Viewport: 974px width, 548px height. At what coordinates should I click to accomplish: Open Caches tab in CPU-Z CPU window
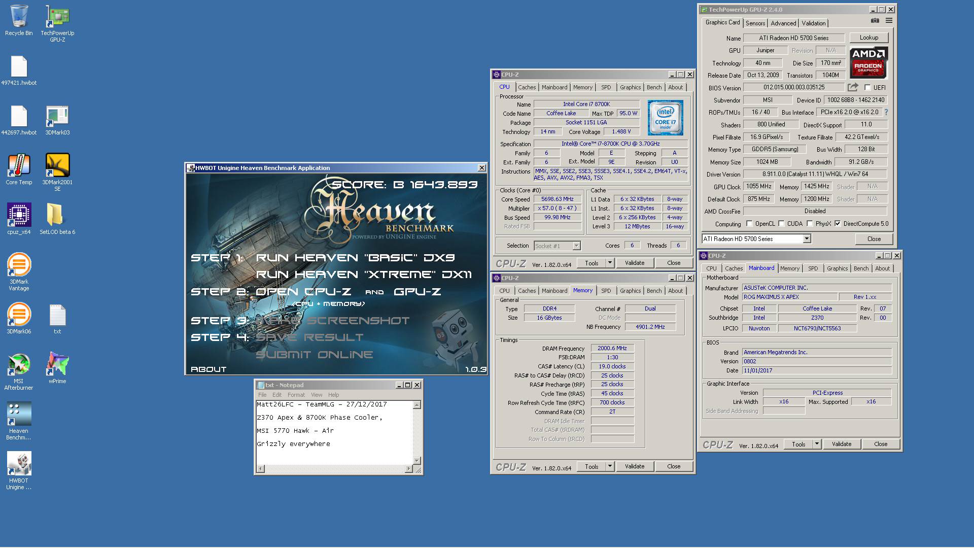coord(527,87)
